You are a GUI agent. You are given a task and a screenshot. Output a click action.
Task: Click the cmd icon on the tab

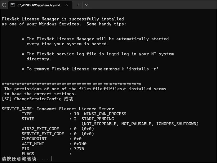(12, 5)
